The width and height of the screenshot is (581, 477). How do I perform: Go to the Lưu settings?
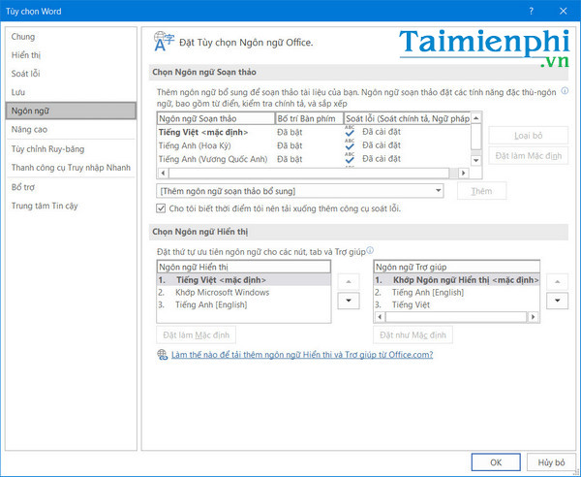[x=71, y=92]
